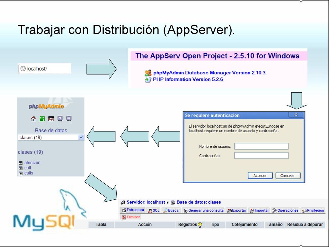Viewport: 329px width, 247px height.
Task: Click the server icon next to Servidor: localhost
Action: pos(123,203)
